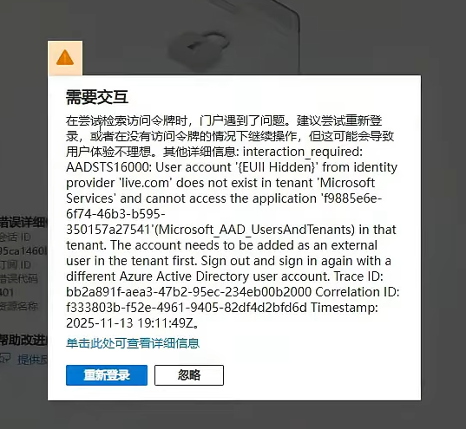The width and height of the screenshot is (466, 429).
Task: Open the partially hidden 提供反 feedback link
Action: click(x=33, y=360)
